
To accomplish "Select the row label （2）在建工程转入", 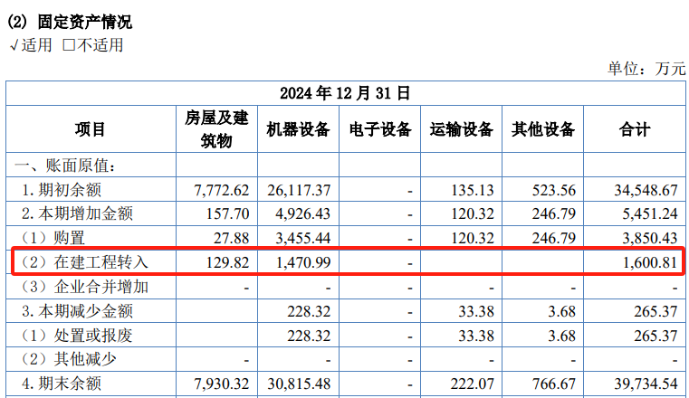I will [x=83, y=262].
